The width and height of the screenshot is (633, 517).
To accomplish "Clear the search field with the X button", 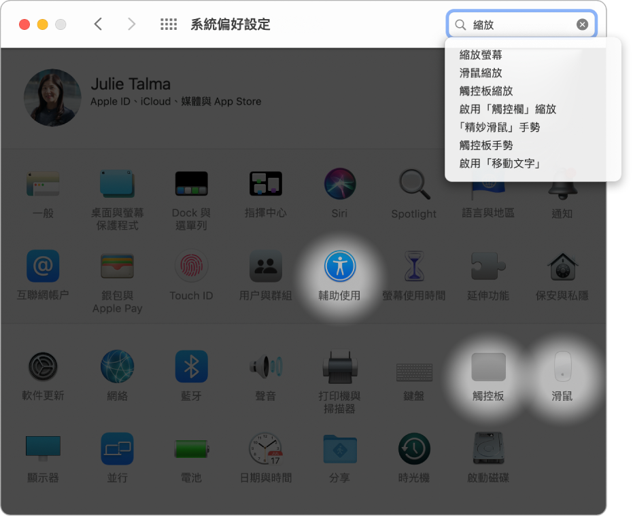I will (583, 24).
